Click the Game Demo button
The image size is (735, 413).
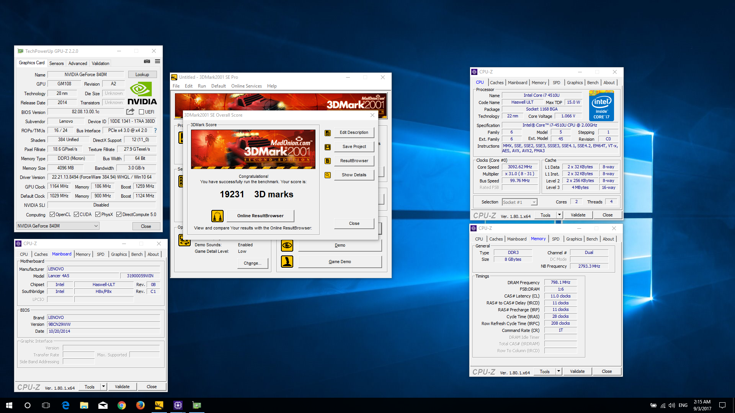pos(340,262)
